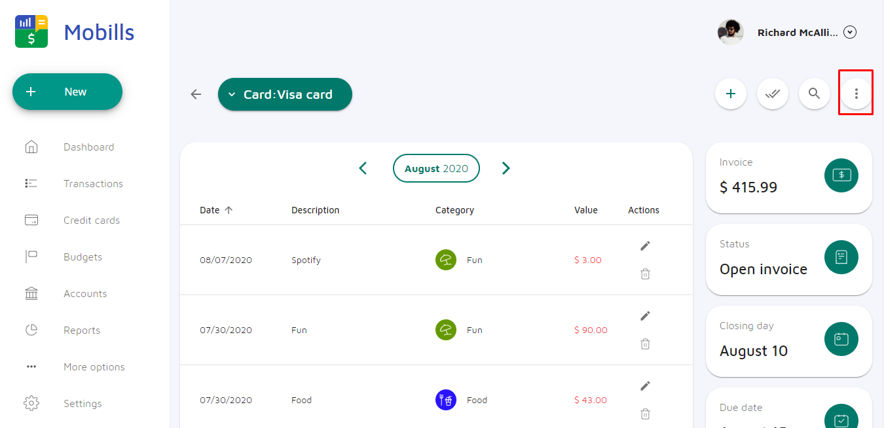Click the double-checkmark pay all icon

(773, 94)
